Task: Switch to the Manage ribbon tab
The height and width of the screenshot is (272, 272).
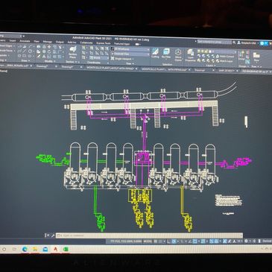Action: tap(47, 42)
